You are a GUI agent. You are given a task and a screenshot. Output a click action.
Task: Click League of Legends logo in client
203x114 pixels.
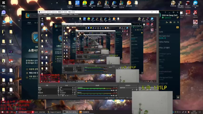[x=27, y=15]
